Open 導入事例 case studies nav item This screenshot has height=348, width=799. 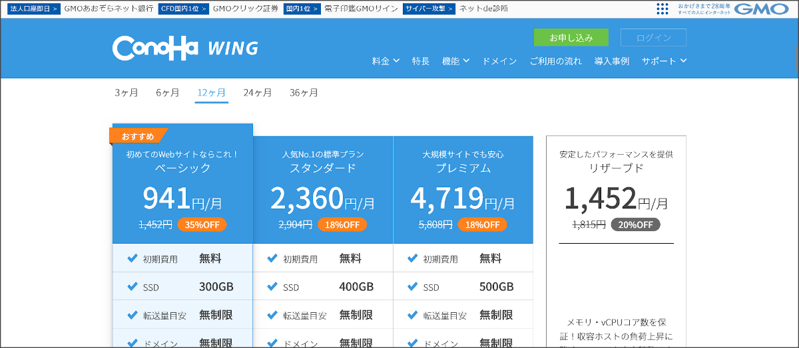point(611,61)
